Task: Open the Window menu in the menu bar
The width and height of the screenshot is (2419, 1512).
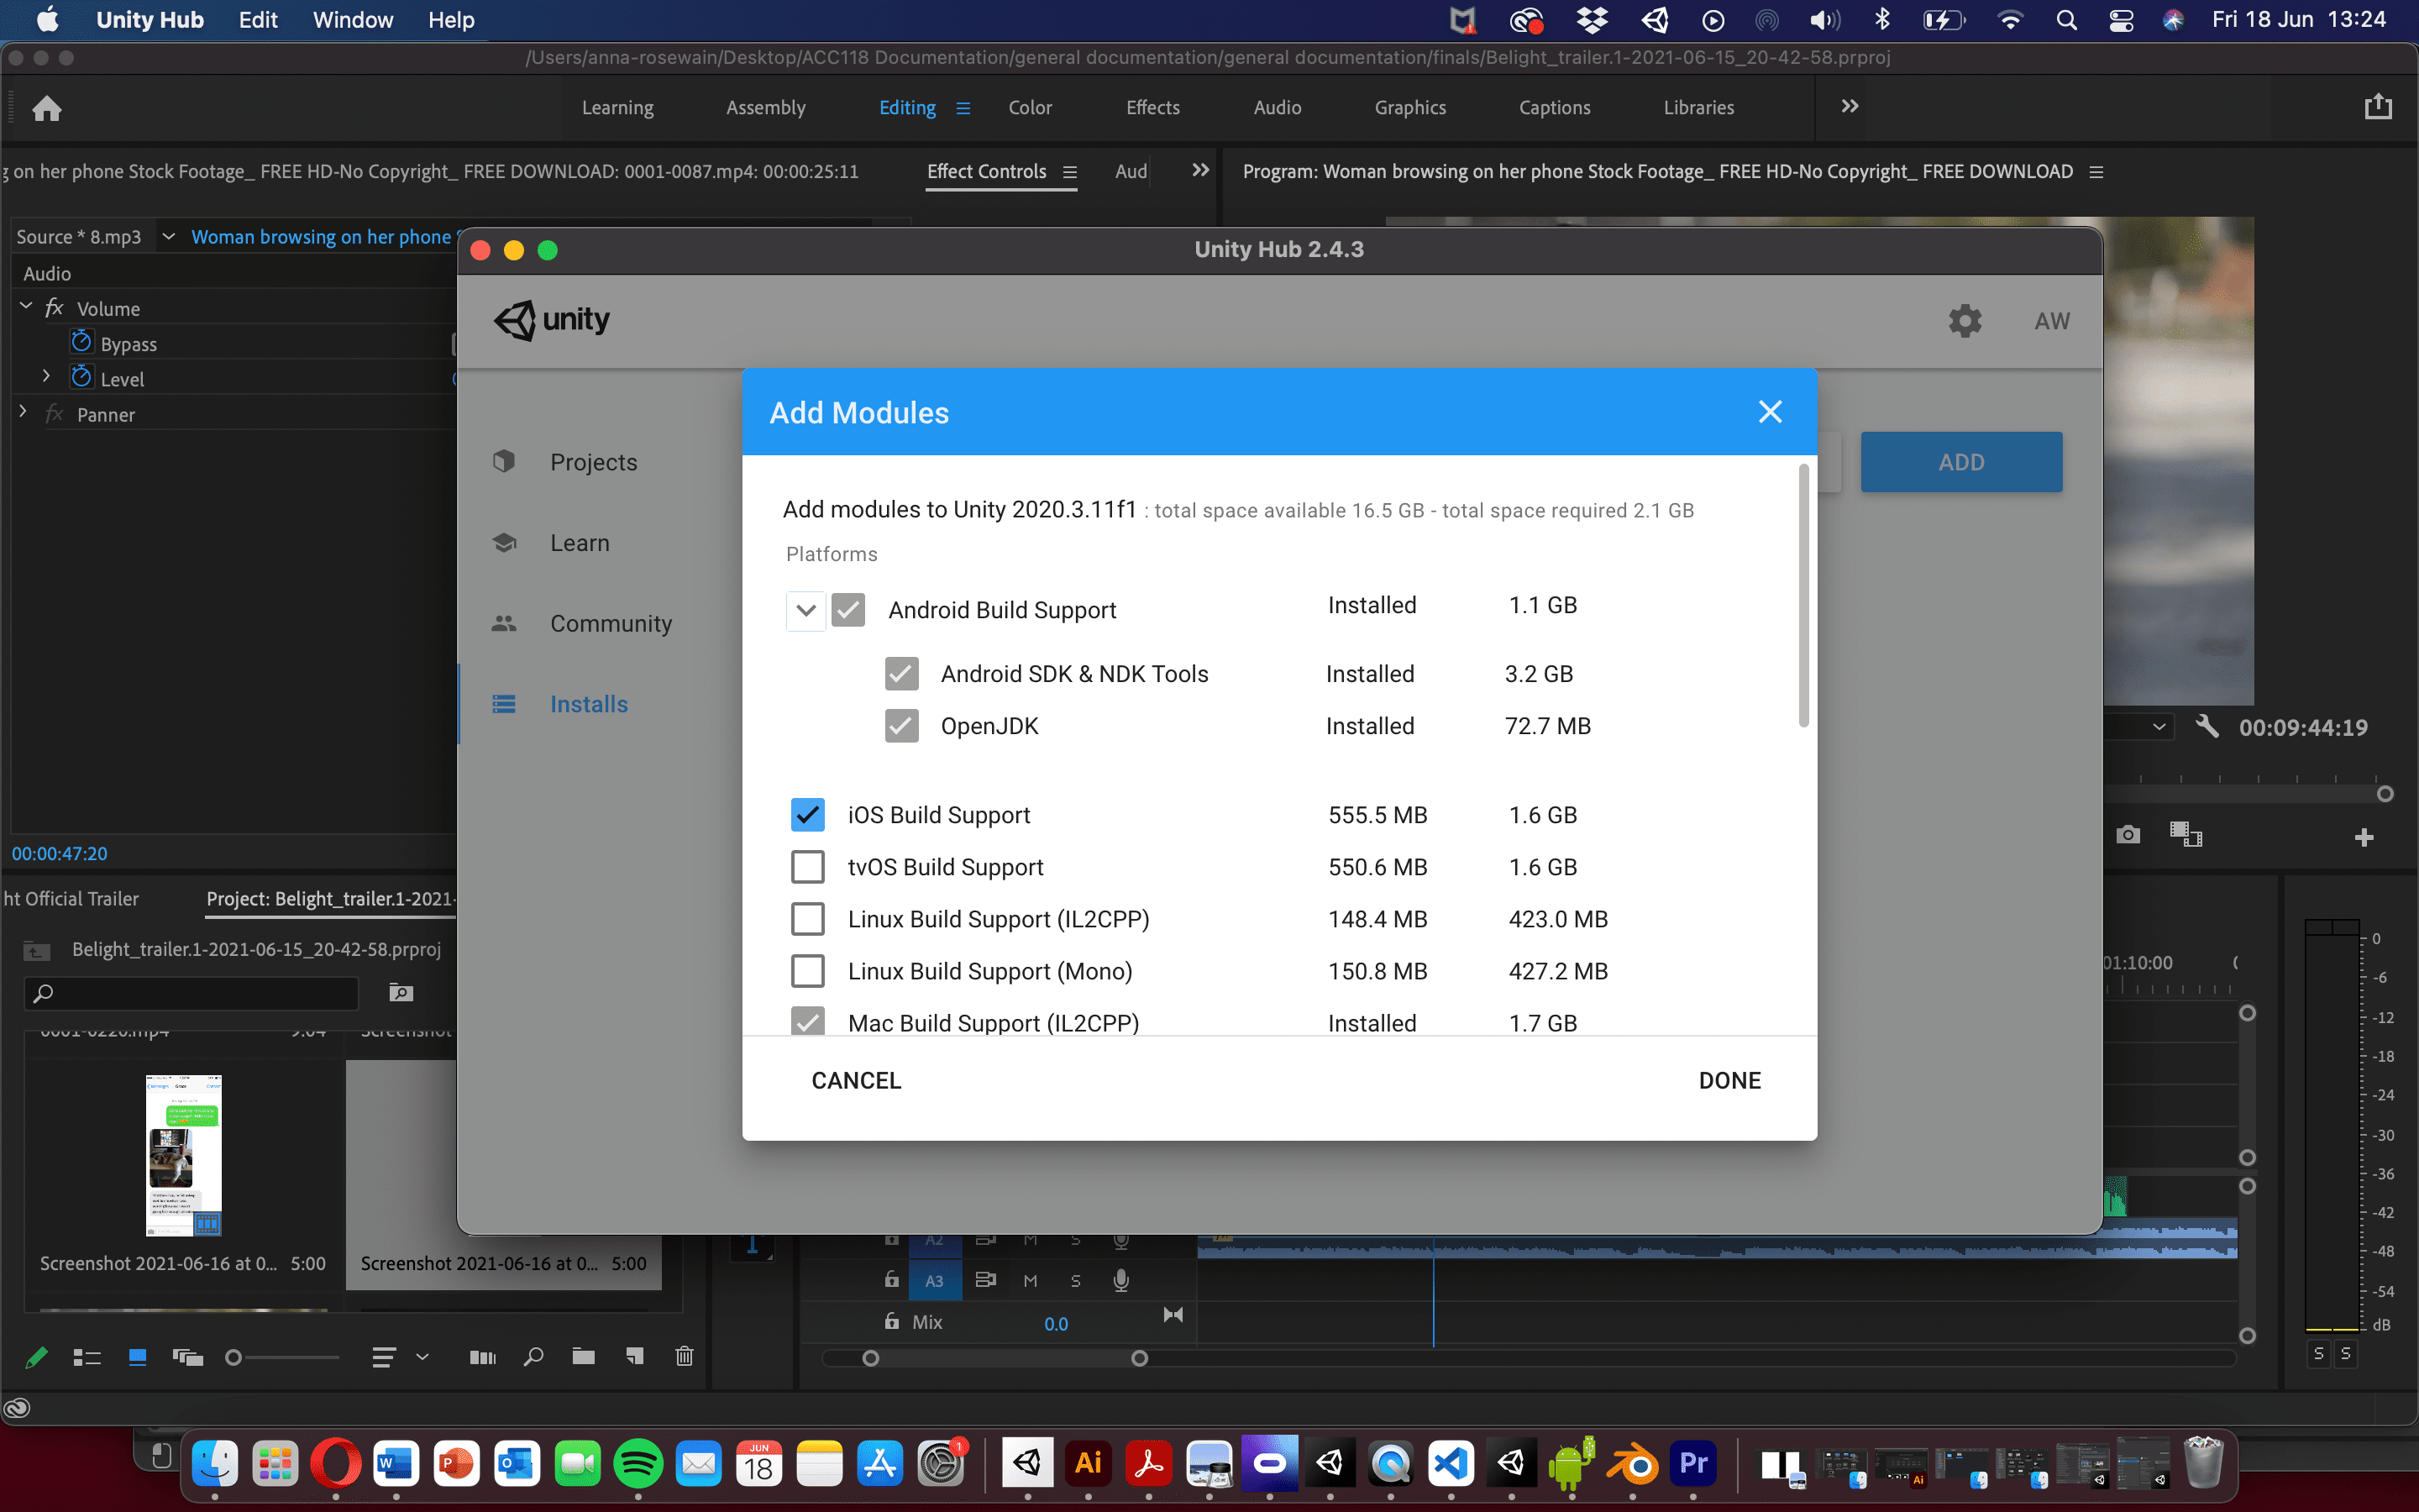Action: click(353, 20)
